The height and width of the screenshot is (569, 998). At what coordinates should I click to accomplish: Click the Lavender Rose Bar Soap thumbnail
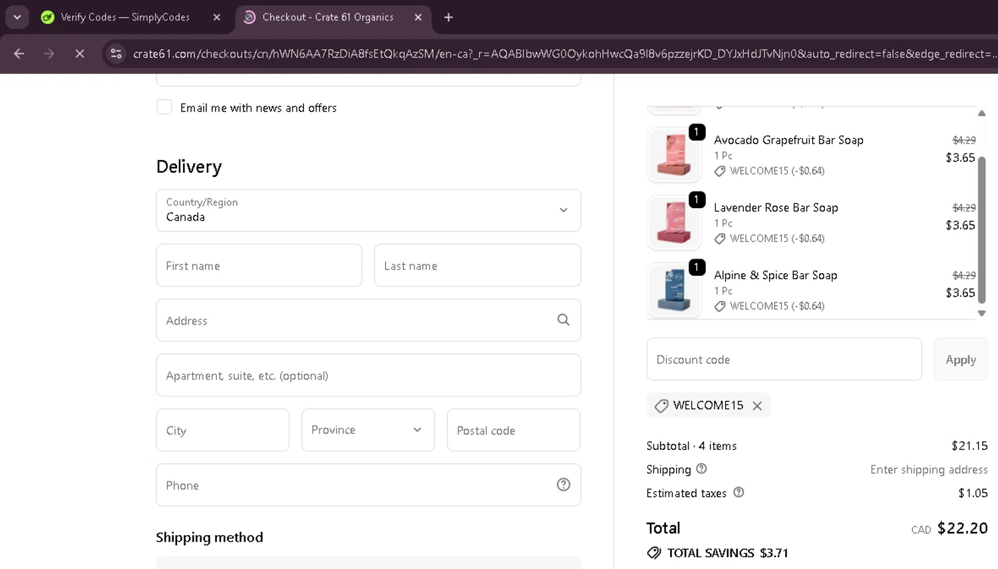point(675,223)
